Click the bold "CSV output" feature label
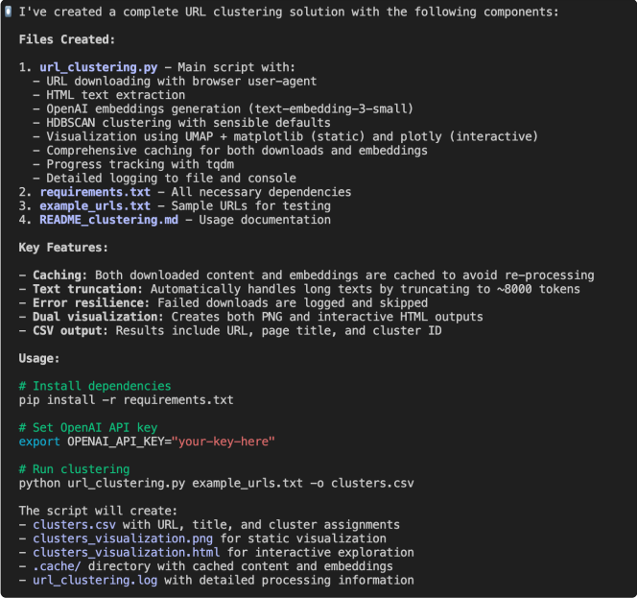Screen dimensions: 637x598 tap(67, 331)
